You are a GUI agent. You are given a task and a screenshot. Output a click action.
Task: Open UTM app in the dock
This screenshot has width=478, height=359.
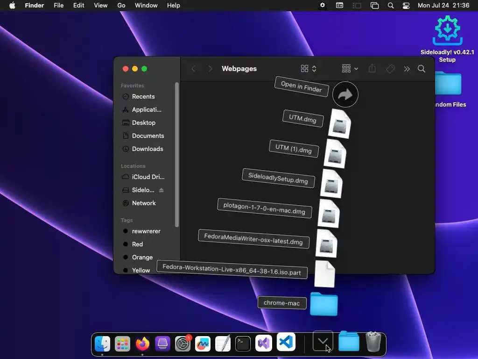pos(162,344)
